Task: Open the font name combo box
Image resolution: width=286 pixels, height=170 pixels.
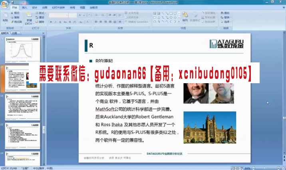Action: tap(59, 15)
